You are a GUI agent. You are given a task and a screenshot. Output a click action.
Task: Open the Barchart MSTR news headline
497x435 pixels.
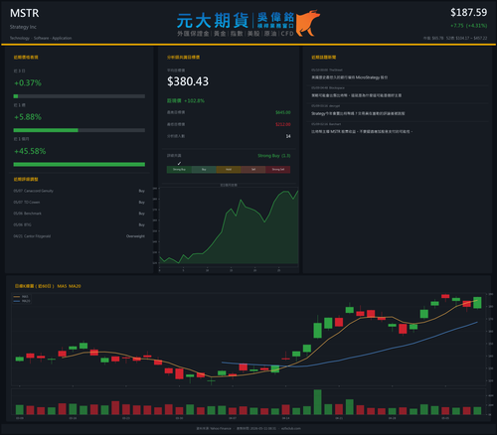click(362, 131)
